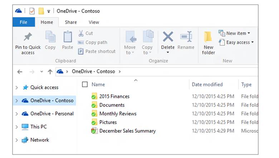Expand the This PC tree node

17,127
